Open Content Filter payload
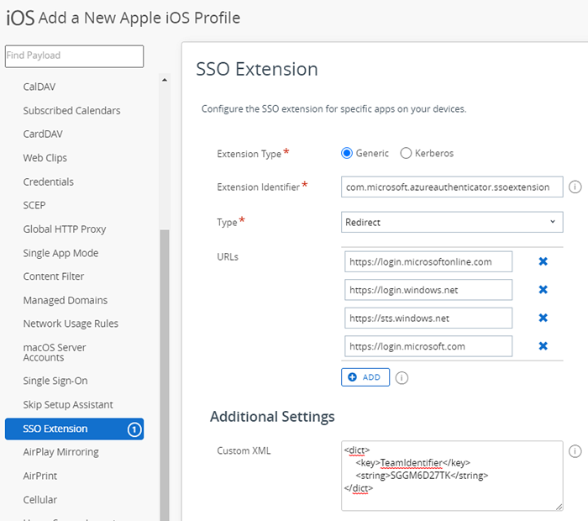The width and height of the screenshot is (588, 521). click(x=54, y=276)
